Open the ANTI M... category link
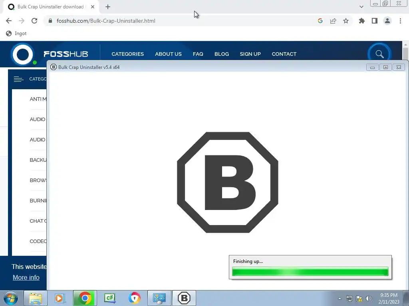 (x=38, y=99)
